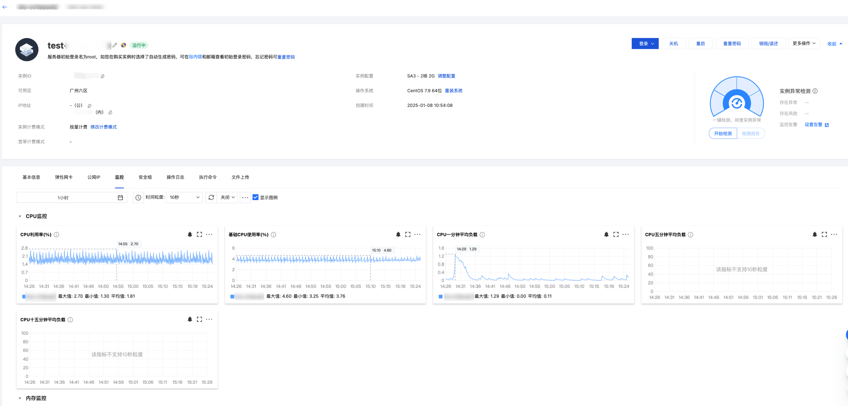The image size is (848, 406).
Task: Click the clock icon next to 时间粒度
Action: tap(138, 197)
